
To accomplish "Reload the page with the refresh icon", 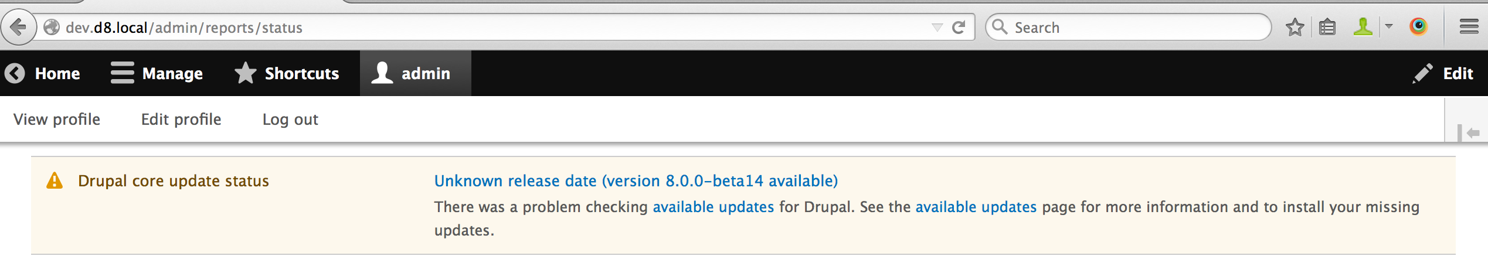I will [x=959, y=28].
